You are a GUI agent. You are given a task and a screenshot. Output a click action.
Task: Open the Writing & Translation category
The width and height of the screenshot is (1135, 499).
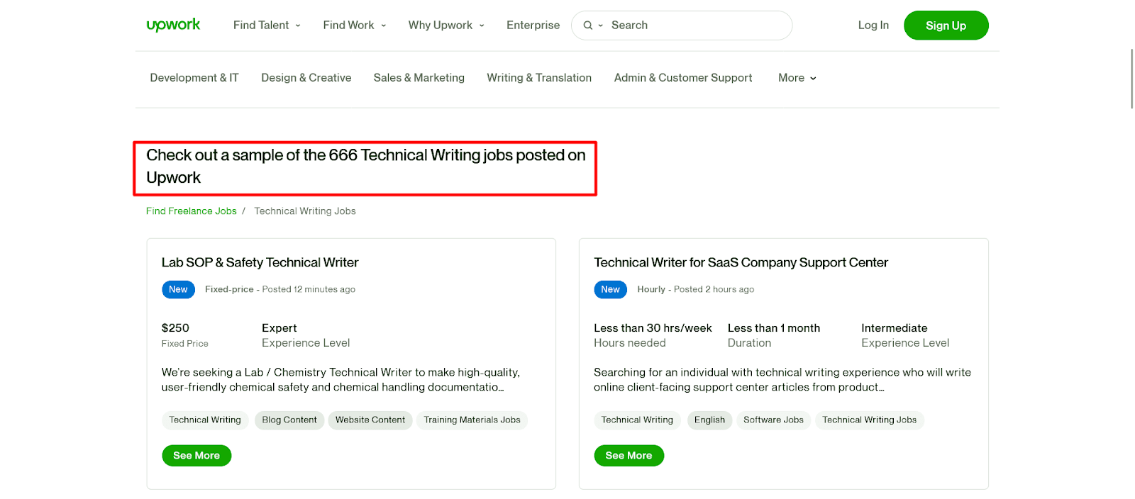click(539, 78)
